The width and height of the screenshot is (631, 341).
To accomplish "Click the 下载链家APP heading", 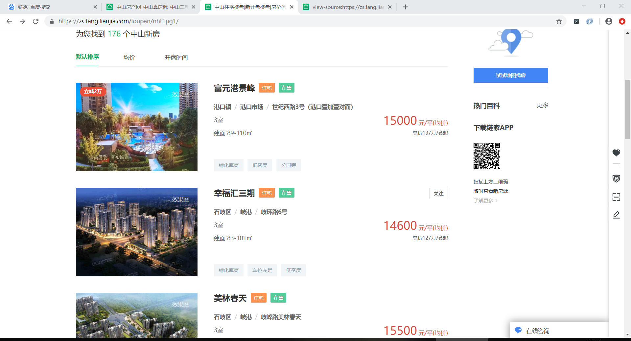I will (493, 128).
